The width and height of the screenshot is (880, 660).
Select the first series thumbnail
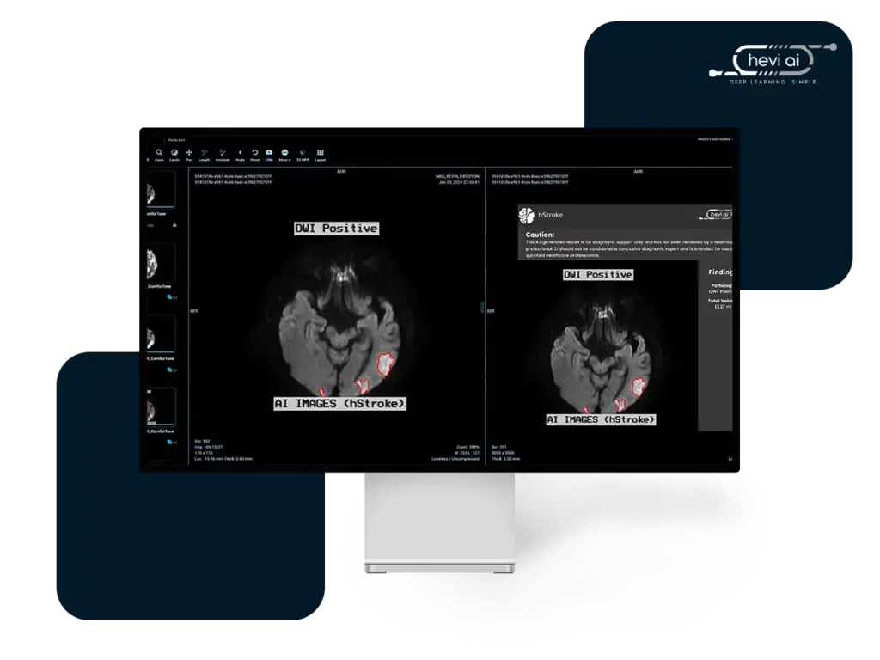[x=161, y=189]
